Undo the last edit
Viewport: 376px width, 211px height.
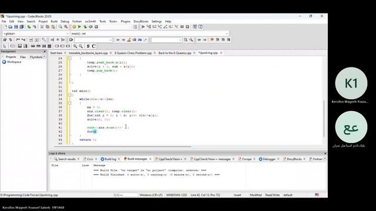[x=29, y=27]
